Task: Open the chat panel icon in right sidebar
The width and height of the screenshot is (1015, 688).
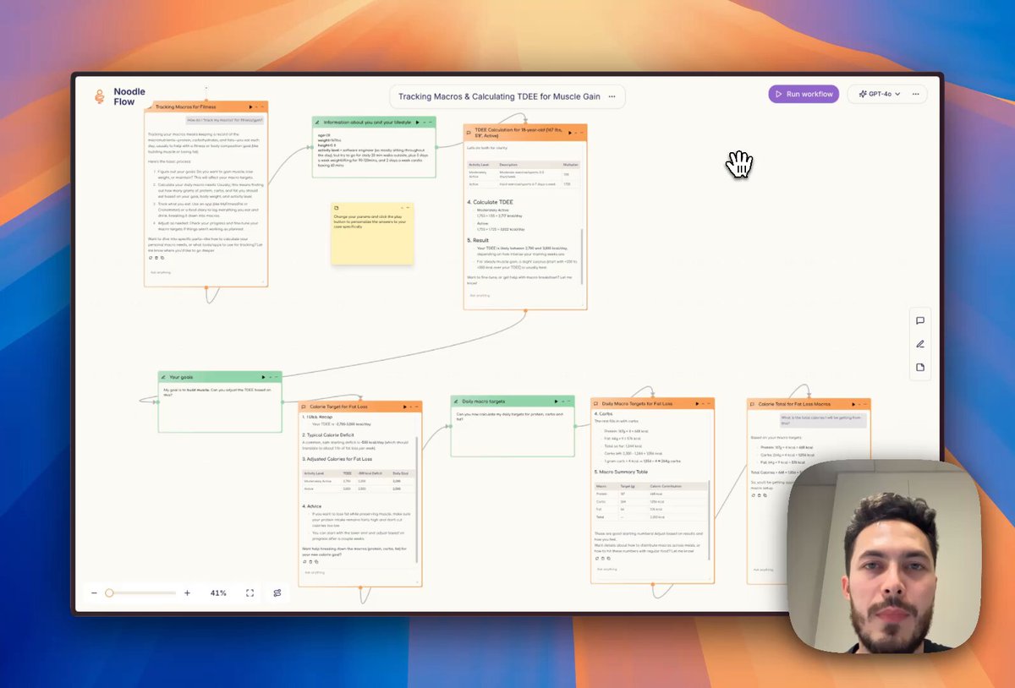Action: tap(920, 320)
